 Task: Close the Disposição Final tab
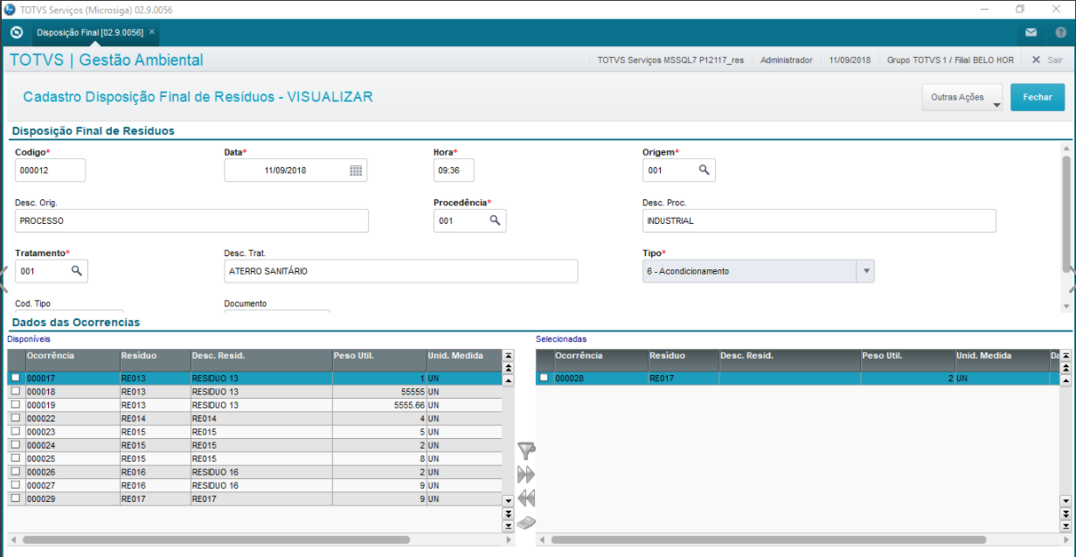152,31
